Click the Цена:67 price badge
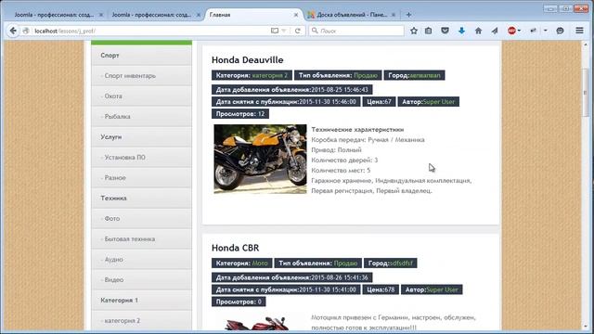Viewport: 594px width, 334px height. (380, 101)
